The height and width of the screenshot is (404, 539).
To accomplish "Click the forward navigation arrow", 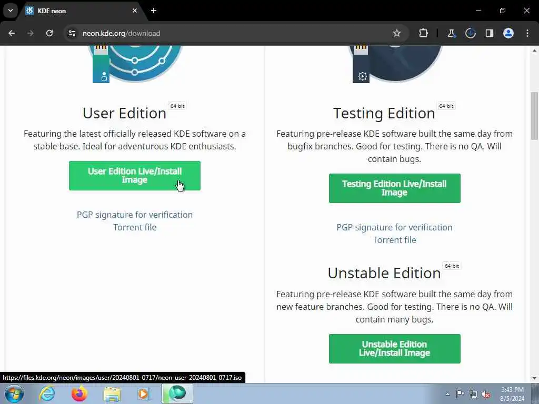I will 31,33.
